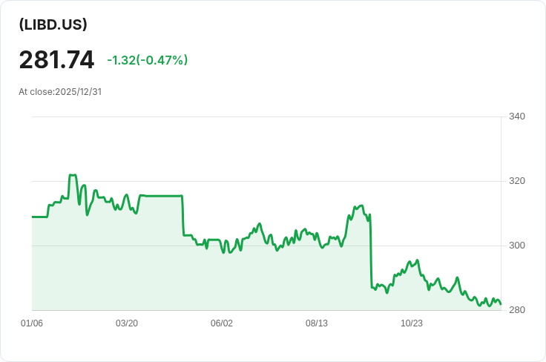Screen dimensions: 546x362
Task: Click the top 340 horizontal gridline
Action: (x=267, y=116)
